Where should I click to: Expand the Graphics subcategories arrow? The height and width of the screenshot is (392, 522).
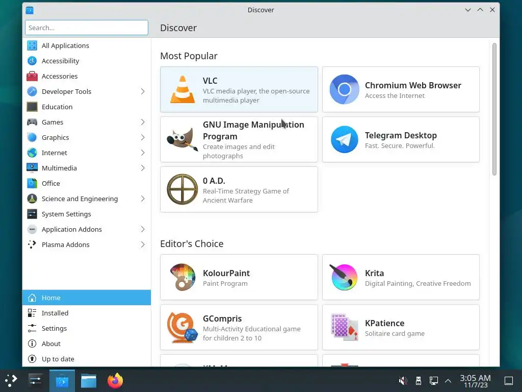(143, 137)
